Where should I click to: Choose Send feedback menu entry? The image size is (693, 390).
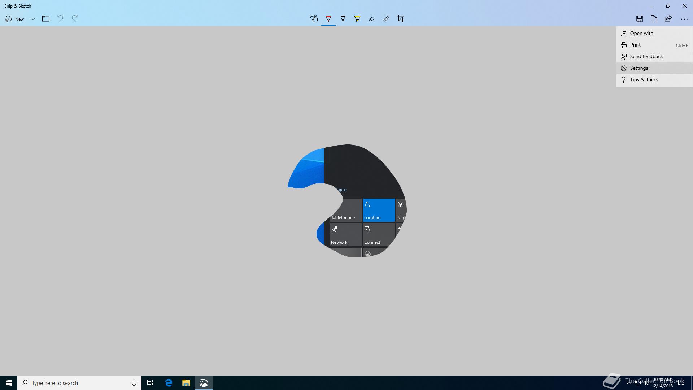click(x=654, y=57)
